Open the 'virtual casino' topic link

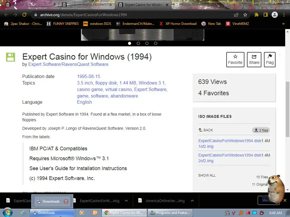(118, 89)
